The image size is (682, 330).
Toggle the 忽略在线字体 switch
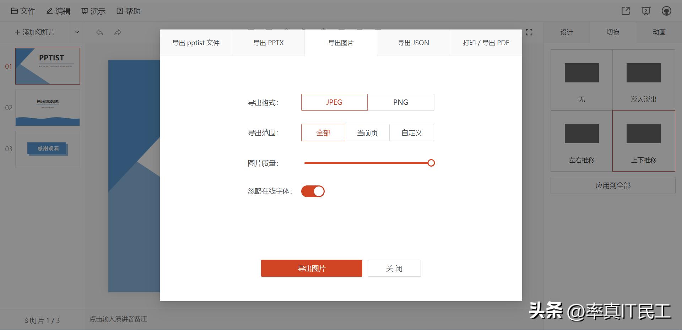[x=313, y=191]
